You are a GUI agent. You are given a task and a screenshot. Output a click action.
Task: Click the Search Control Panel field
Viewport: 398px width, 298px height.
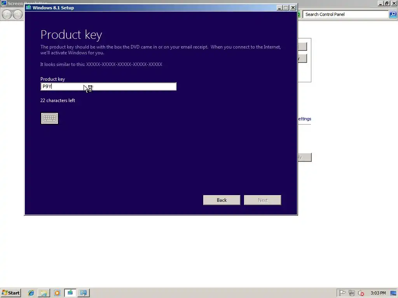point(345,14)
